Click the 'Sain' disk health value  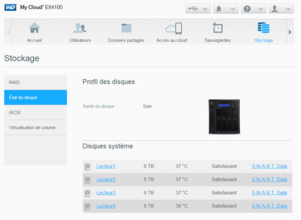coord(147,106)
